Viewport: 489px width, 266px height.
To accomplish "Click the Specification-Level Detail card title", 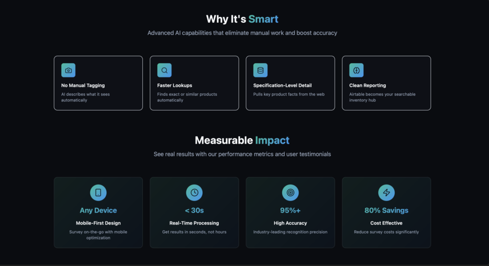I will (283, 85).
